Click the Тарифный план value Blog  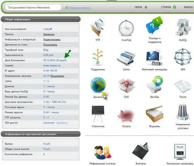[46, 50]
